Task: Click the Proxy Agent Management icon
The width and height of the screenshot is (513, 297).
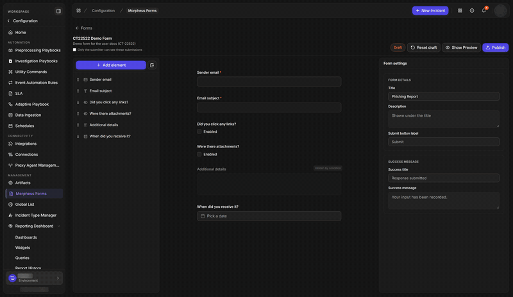Action: (10, 165)
